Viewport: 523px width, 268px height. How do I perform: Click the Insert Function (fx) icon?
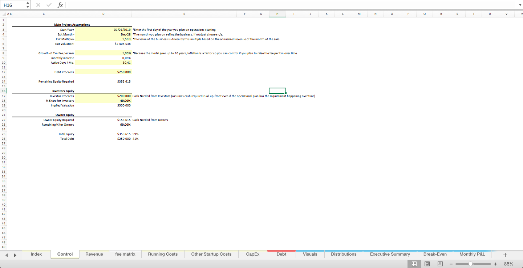point(60,5)
